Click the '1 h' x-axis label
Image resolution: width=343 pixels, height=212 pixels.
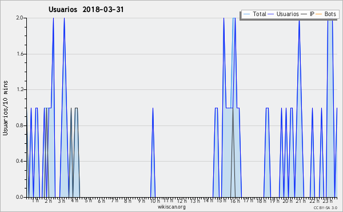[x=35, y=201]
